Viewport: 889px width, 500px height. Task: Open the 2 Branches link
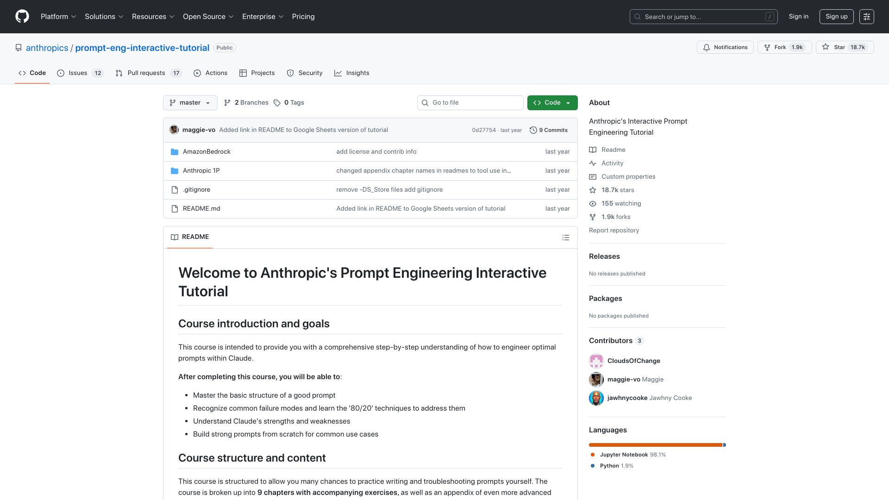pyautogui.click(x=246, y=103)
